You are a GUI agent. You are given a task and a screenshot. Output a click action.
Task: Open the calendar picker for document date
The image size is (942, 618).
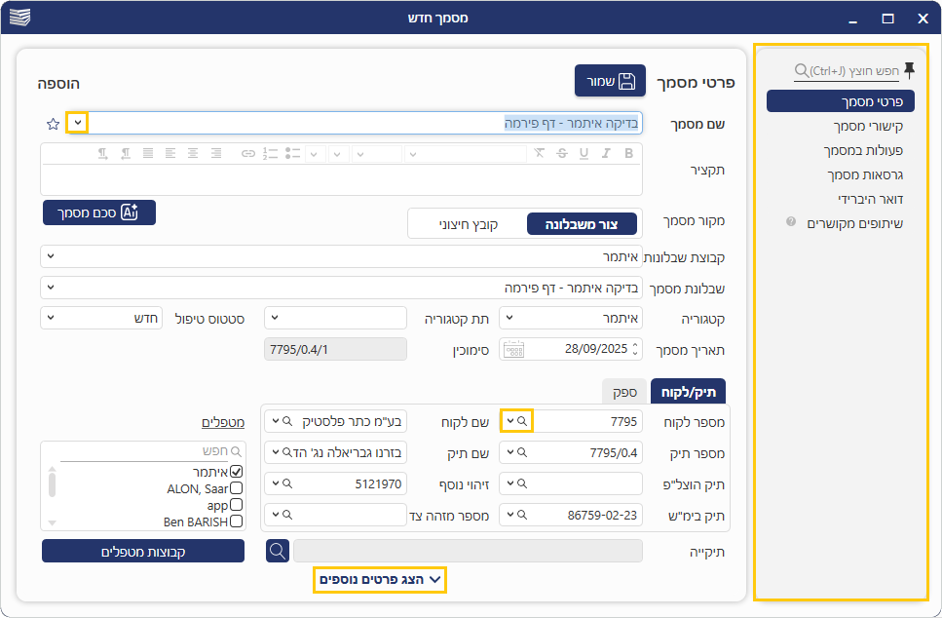[x=513, y=349]
